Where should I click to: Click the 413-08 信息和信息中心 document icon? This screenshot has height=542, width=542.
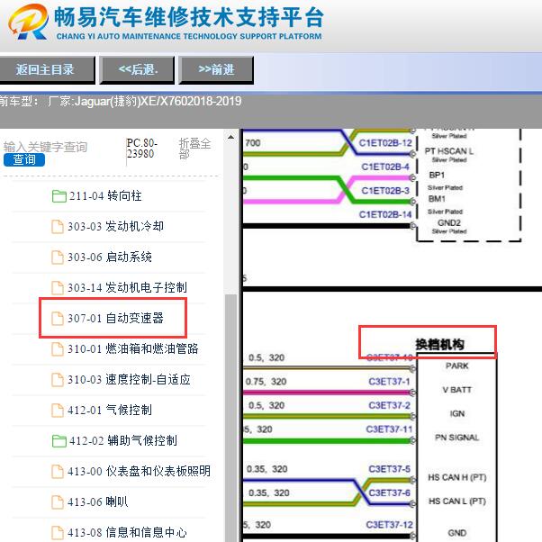(x=58, y=533)
